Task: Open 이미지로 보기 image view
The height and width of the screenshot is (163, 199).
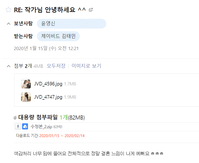Action: 86,66
